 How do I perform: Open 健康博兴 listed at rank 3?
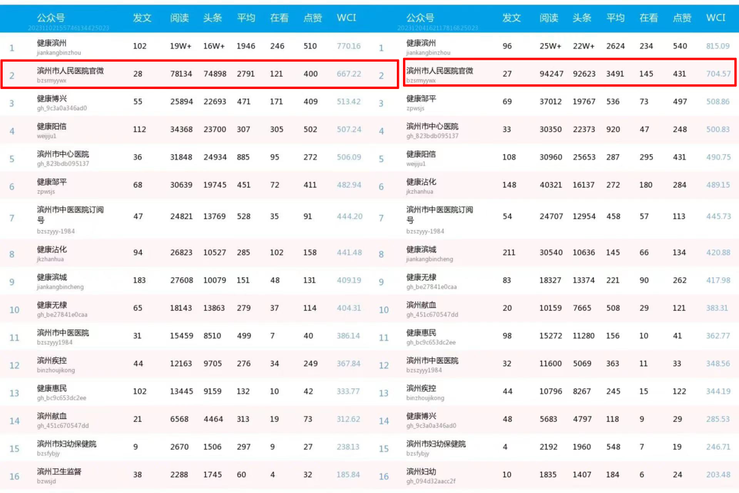pyautogui.click(x=52, y=99)
